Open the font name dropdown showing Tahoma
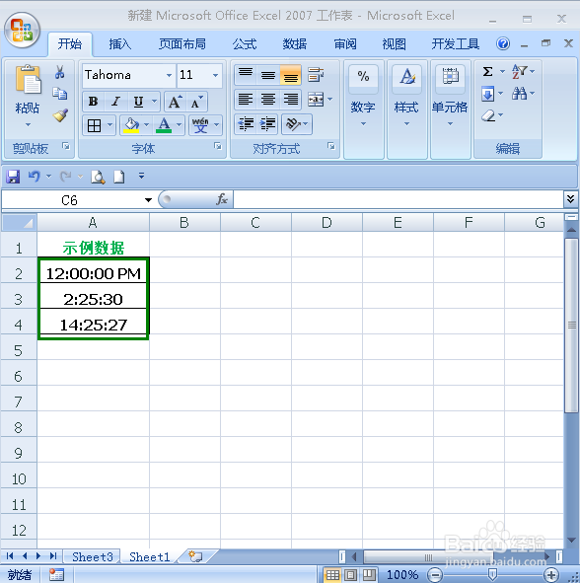Viewport: 580px width, 583px height. pyautogui.click(x=170, y=75)
